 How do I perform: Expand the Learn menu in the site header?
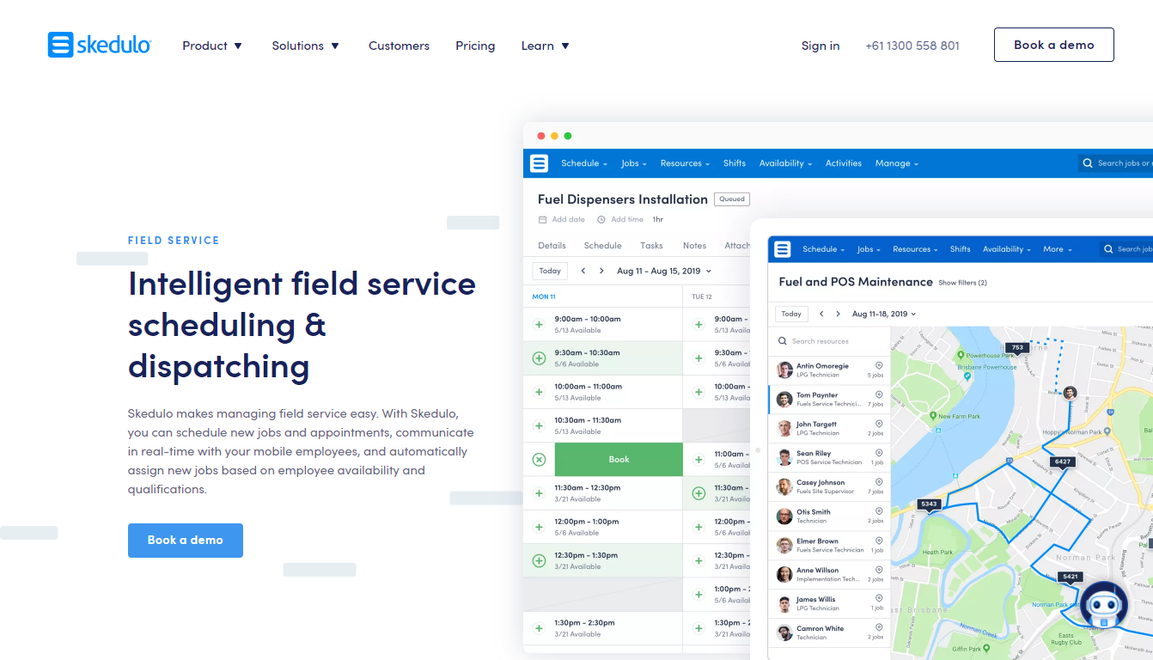tap(546, 46)
